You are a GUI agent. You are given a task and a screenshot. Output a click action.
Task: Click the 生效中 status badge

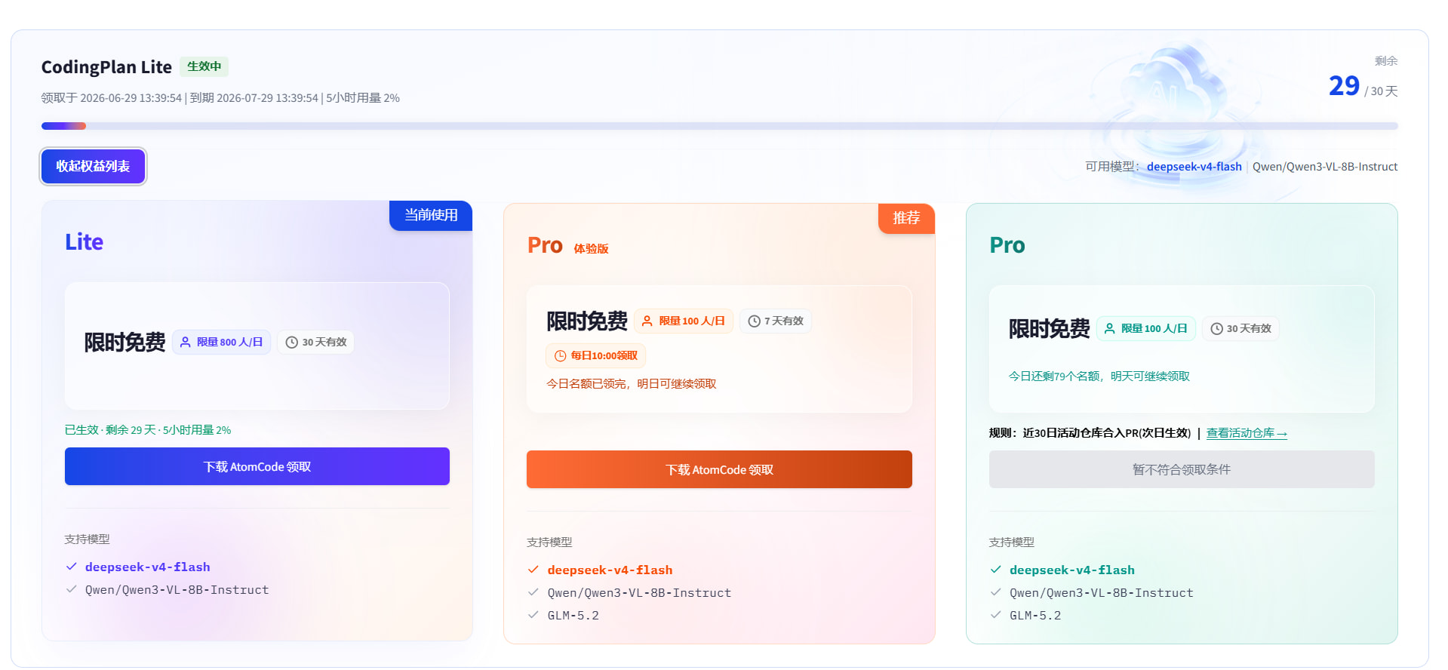[204, 66]
